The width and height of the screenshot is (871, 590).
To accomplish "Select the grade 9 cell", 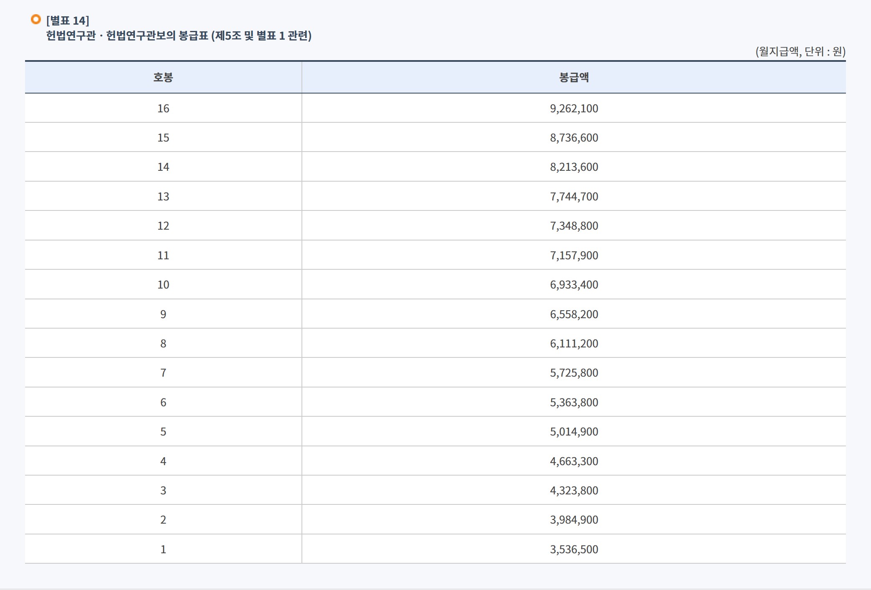I will 163,314.
